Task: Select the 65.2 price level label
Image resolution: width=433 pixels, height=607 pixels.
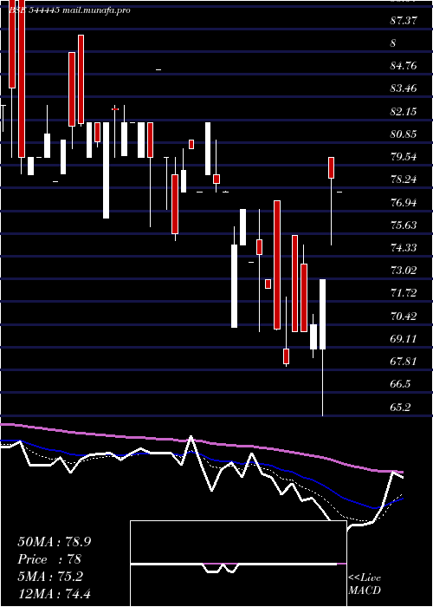Action: click(x=400, y=408)
